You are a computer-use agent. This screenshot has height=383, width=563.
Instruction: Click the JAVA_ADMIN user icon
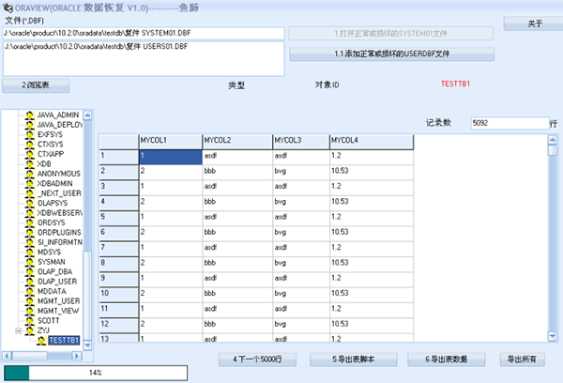30,115
